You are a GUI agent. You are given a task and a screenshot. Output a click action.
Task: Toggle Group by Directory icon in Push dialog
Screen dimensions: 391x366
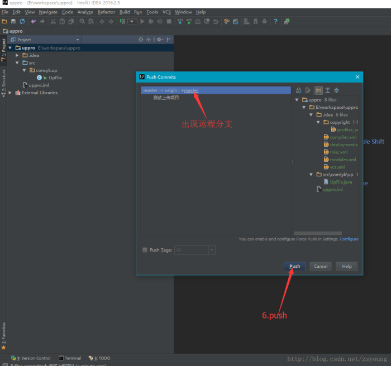318,90
